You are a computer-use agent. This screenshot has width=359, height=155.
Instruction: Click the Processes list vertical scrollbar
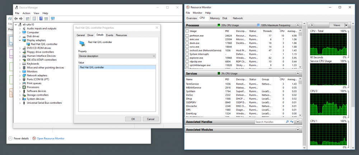tap(300, 49)
